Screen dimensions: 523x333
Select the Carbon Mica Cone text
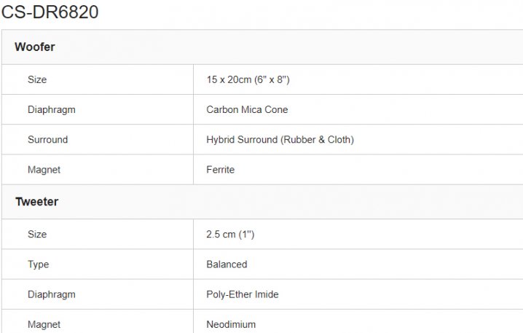tap(247, 110)
